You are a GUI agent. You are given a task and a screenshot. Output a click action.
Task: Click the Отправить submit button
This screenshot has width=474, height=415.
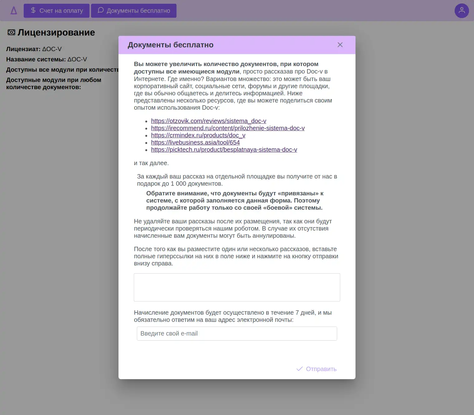317,369
